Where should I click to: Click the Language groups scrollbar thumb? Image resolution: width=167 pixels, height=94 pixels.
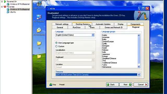[139, 50]
